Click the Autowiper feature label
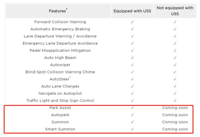This screenshot has height=137, width=200. (x=60, y=65)
